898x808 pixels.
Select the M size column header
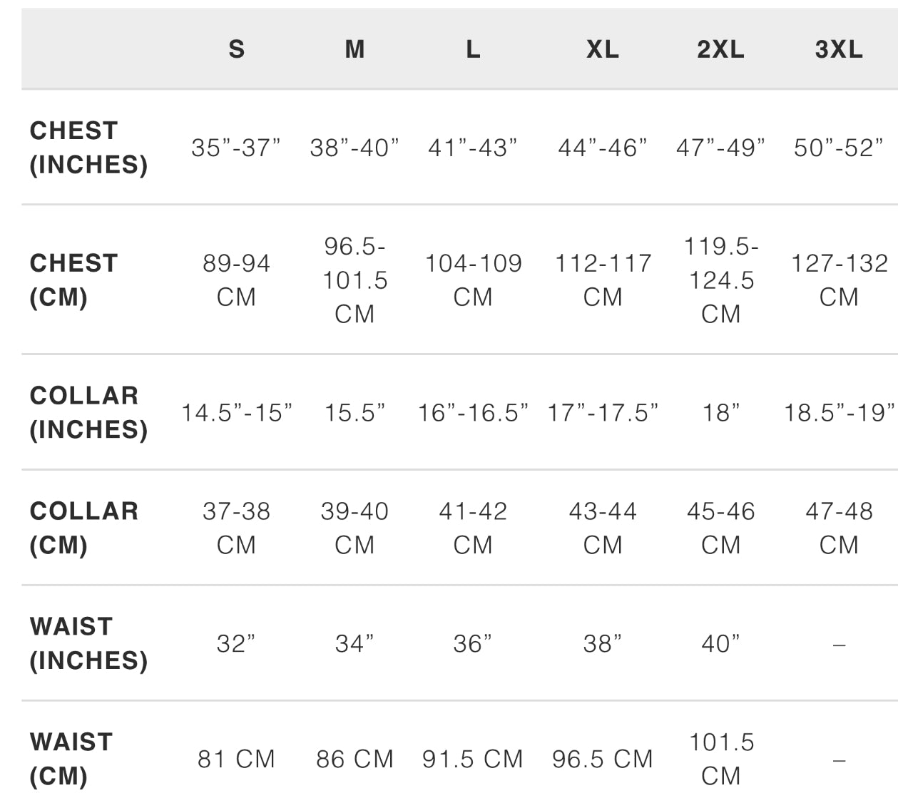coord(354,49)
